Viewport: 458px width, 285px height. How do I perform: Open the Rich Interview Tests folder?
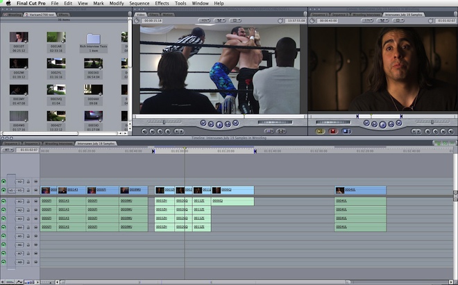coord(94,39)
